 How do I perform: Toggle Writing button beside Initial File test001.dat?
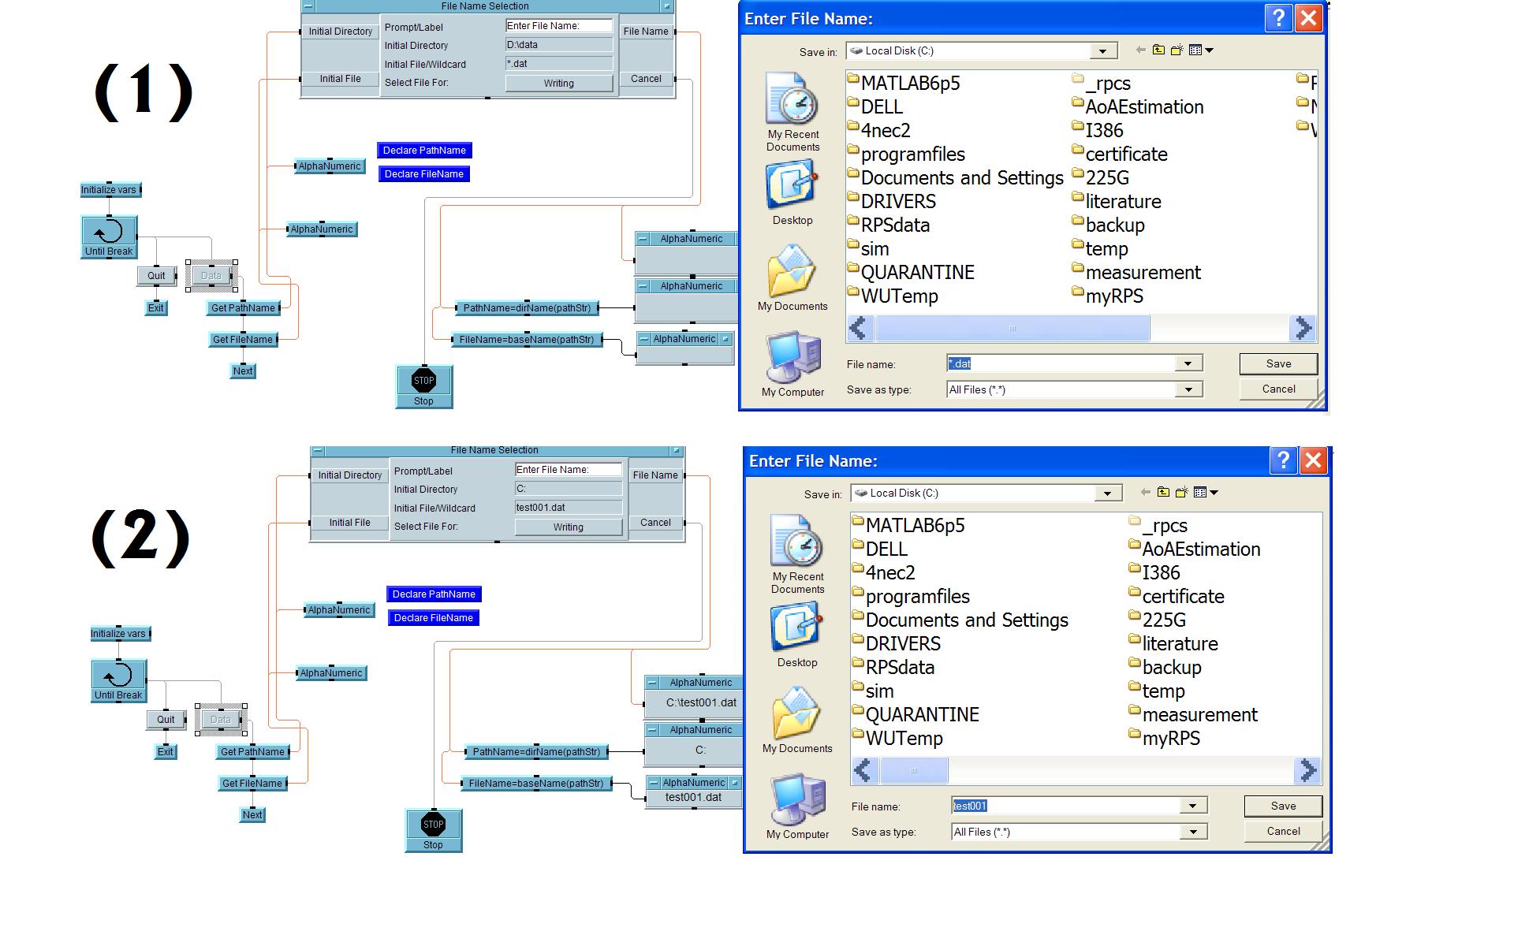coord(568,527)
